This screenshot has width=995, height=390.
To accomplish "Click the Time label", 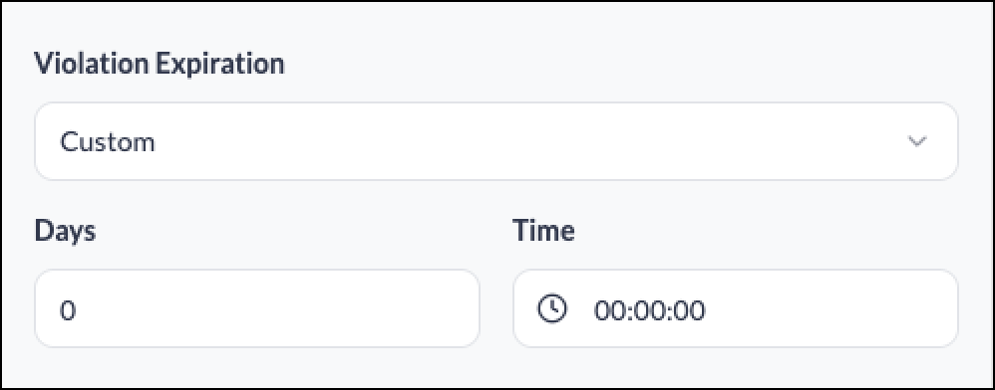I will (543, 231).
